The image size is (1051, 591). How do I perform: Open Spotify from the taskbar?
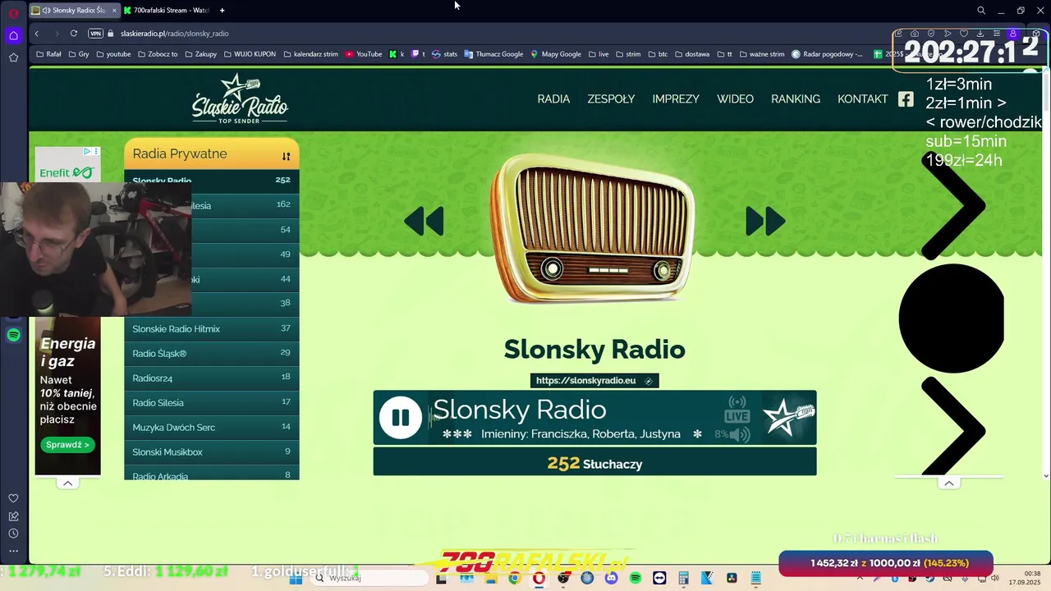(635, 578)
